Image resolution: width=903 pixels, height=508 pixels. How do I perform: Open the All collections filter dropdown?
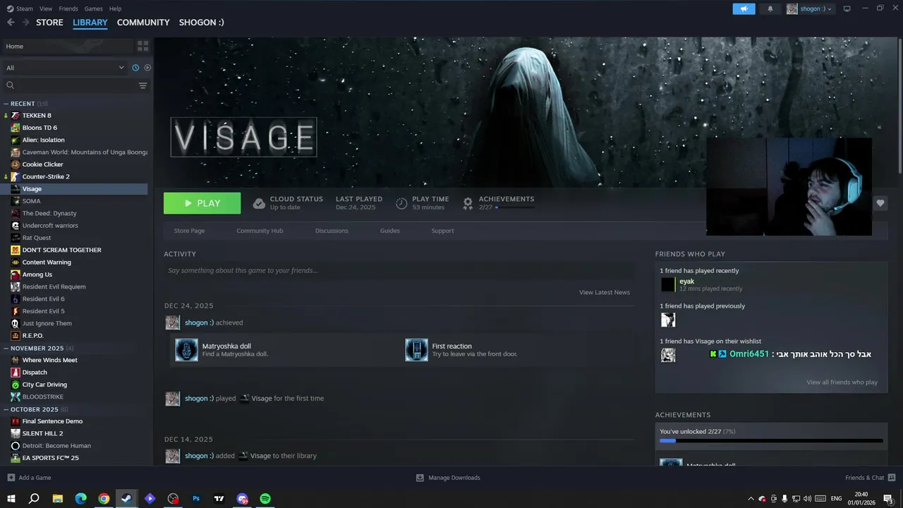coord(65,68)
